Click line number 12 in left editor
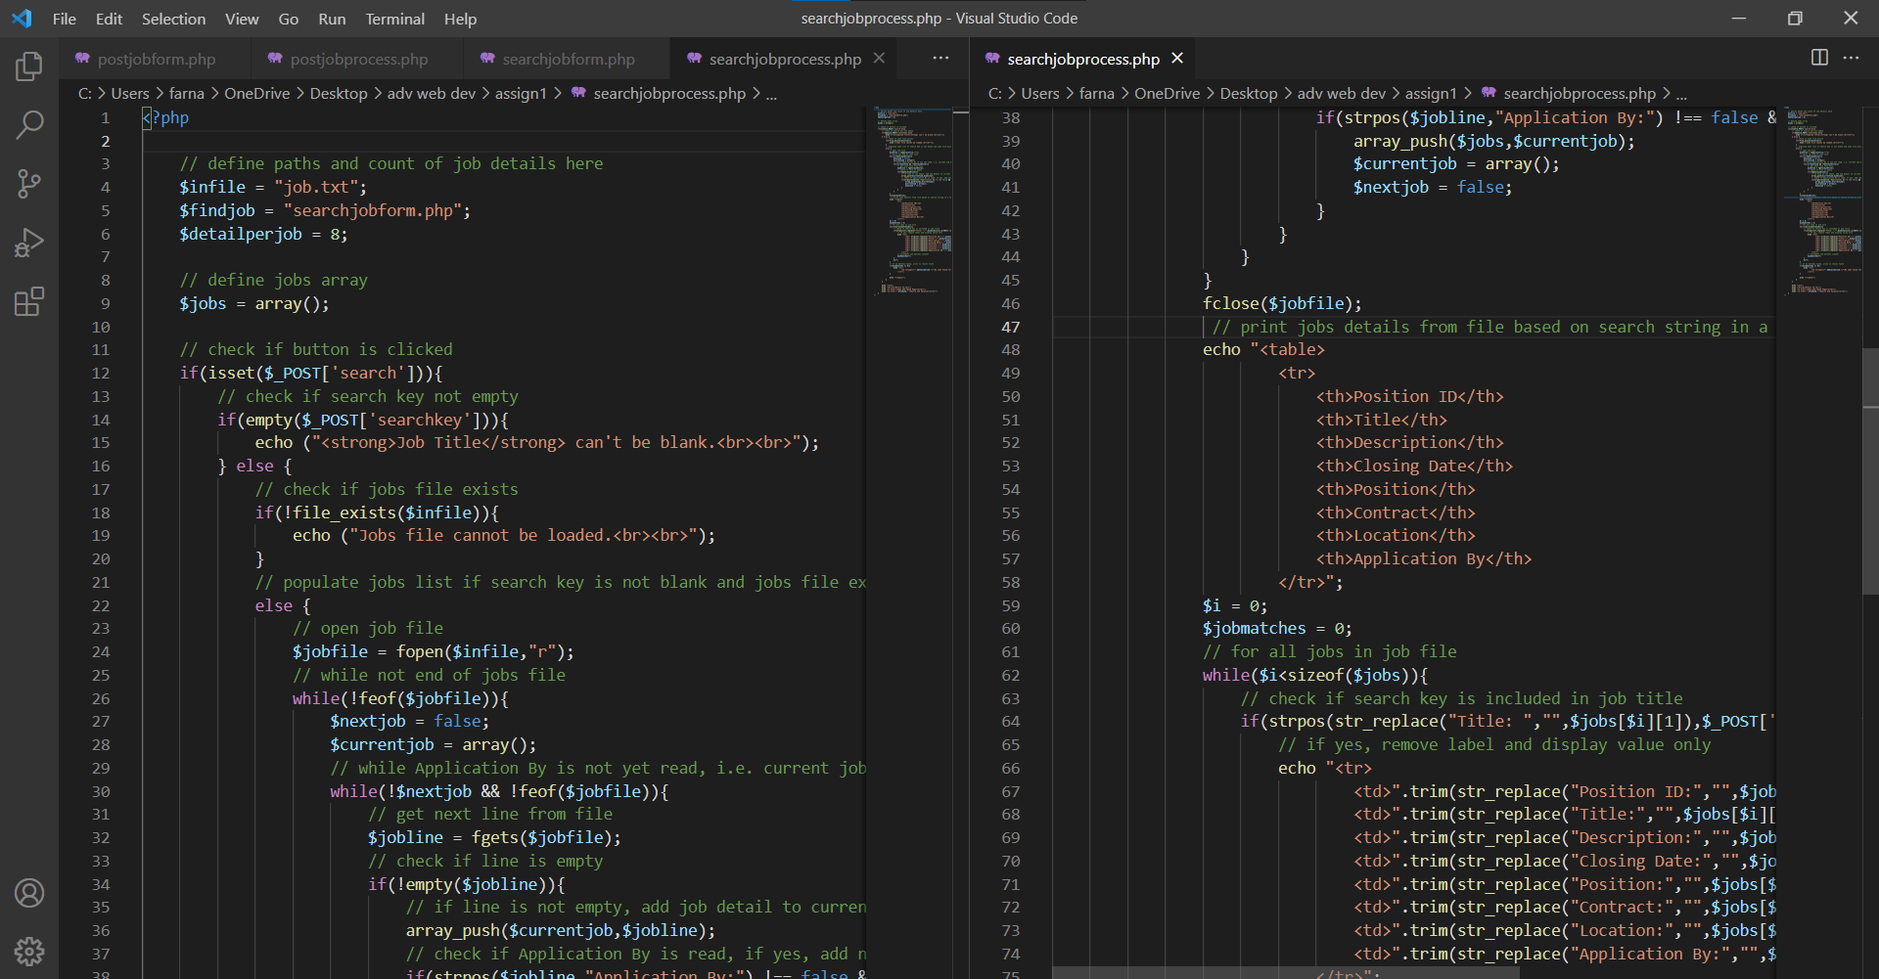 point(101,373)
